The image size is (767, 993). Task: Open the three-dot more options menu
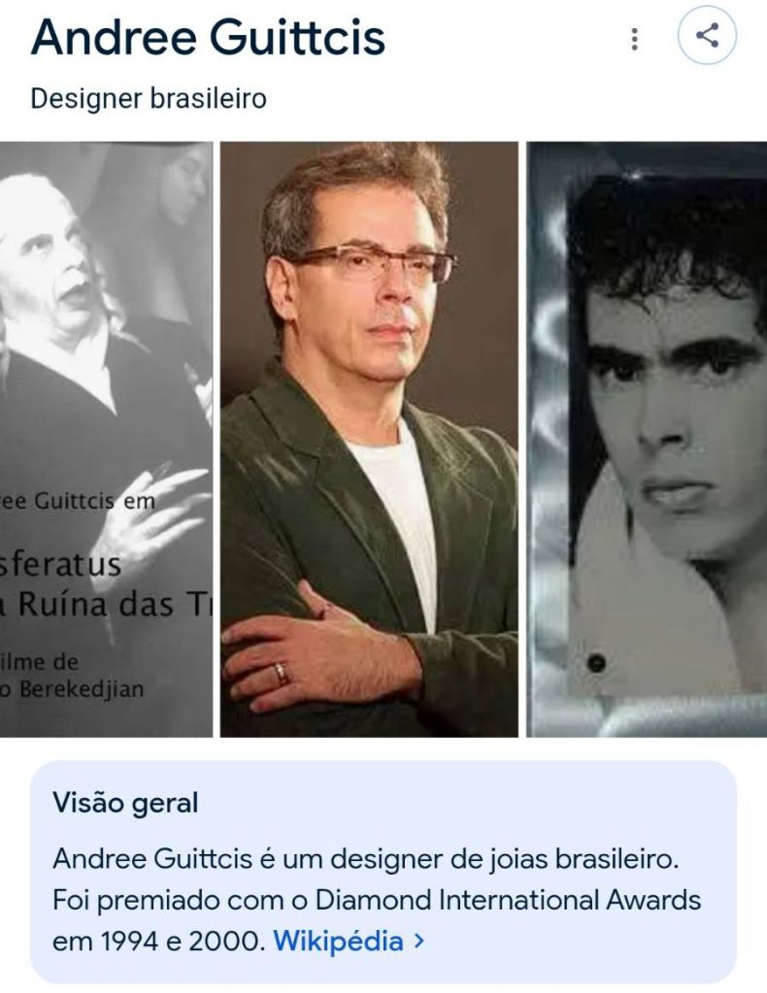634,39
